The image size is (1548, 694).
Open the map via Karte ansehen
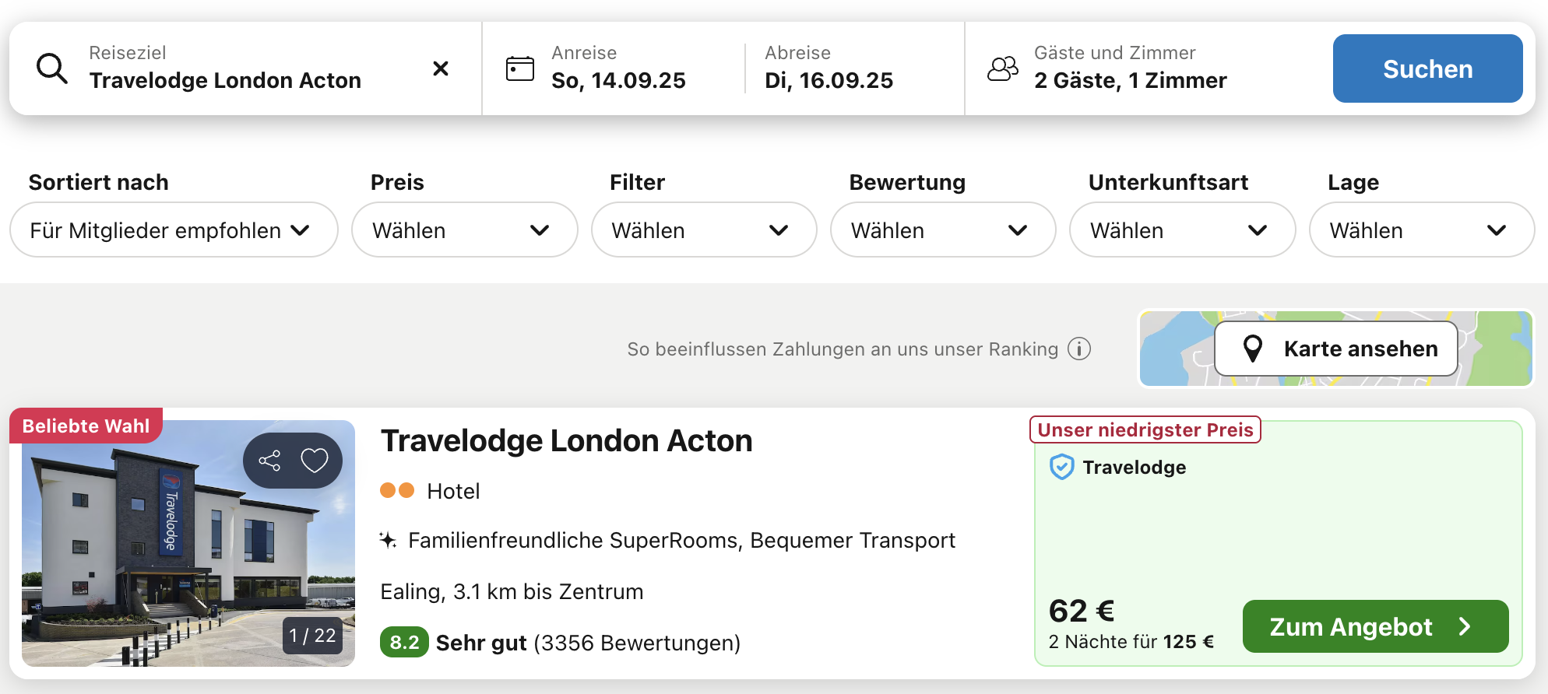[1336, 349]
